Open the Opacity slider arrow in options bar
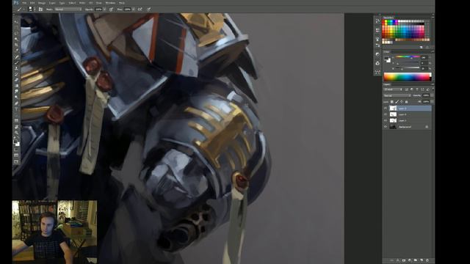Screen dimensions: 470x264 pyautogui.click(x=104, y=10)
